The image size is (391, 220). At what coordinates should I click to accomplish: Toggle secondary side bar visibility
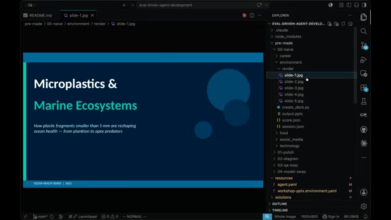(x=364, y=5)
